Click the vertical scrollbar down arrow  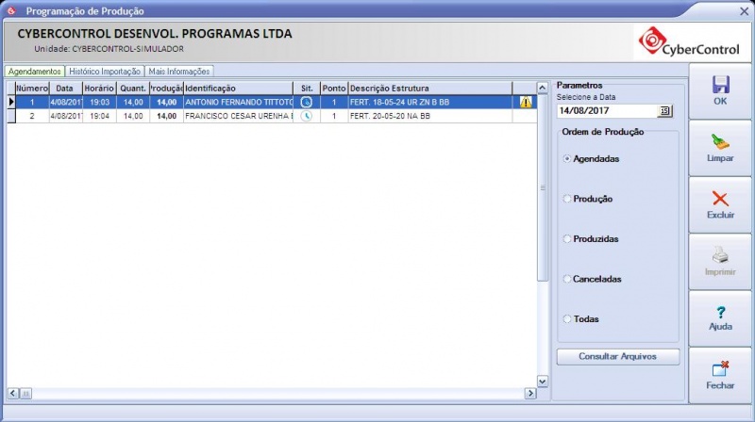[x=543, y=381]
